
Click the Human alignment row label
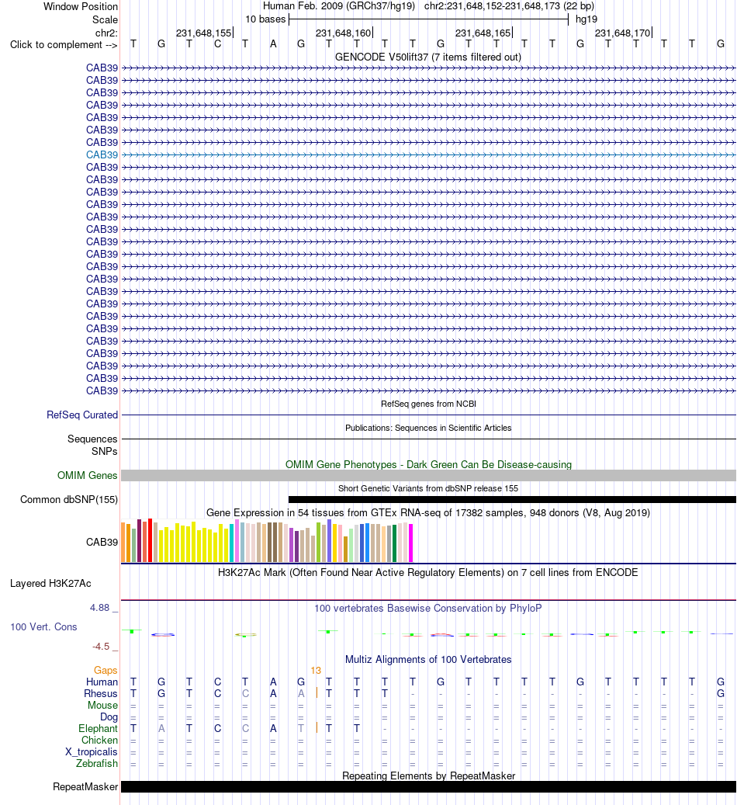click(102, 682)
